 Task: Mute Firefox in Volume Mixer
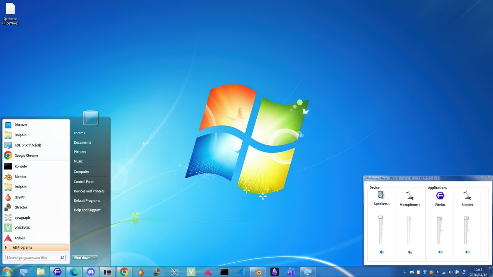click(440, 252)
